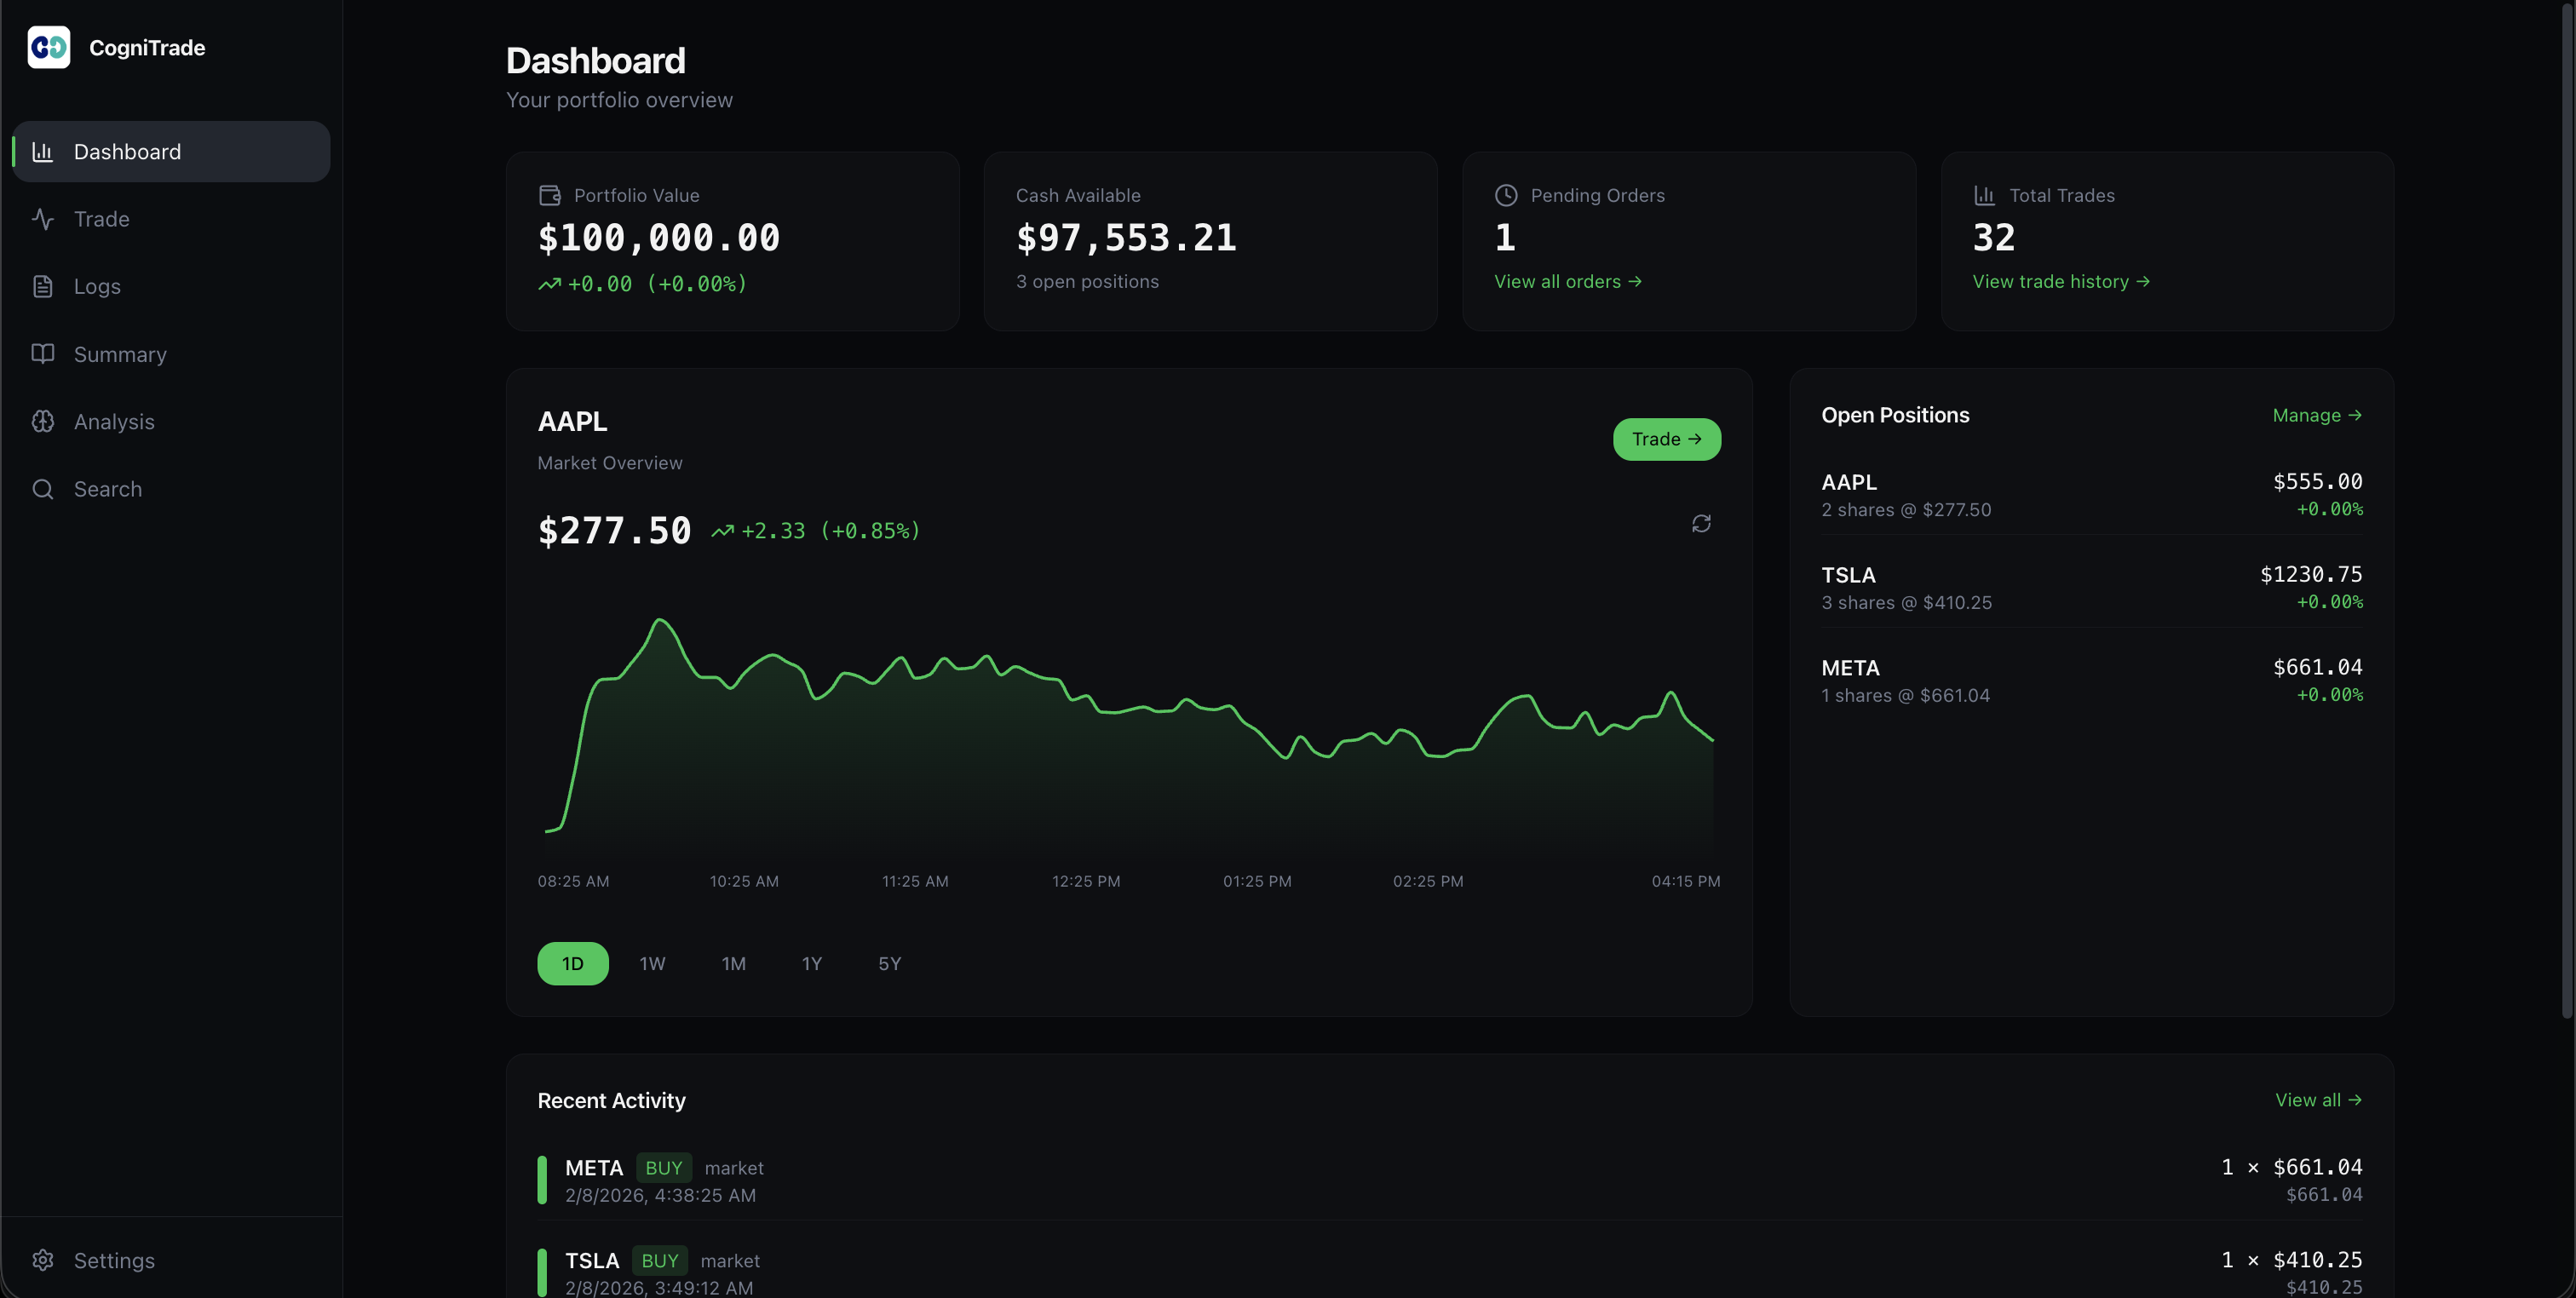Image resolution: width=2576 pixels, height=1298 pixels.
Task: Select the TSLA open position row
Action: [x=2090, y=588]
